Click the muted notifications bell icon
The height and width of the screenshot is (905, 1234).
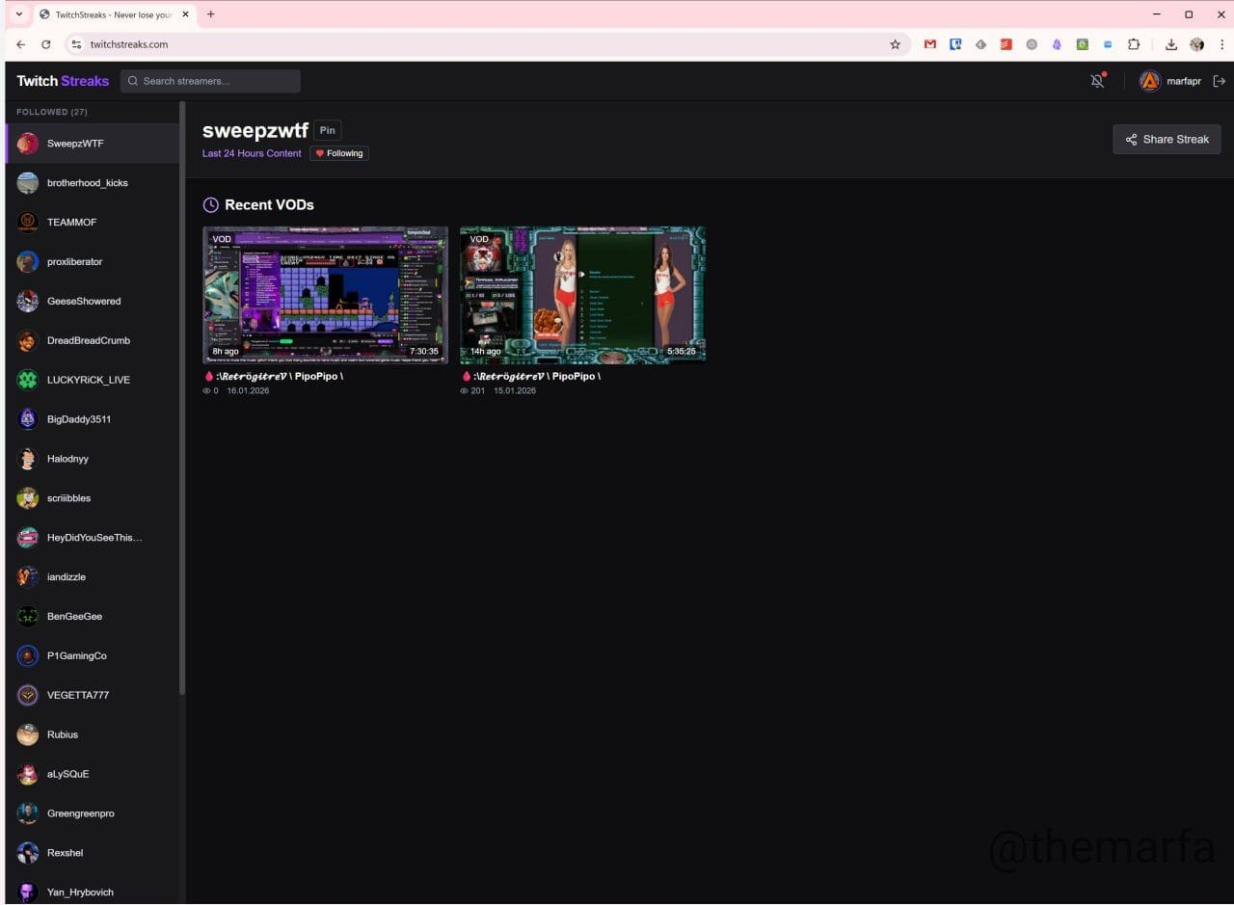1097,81
